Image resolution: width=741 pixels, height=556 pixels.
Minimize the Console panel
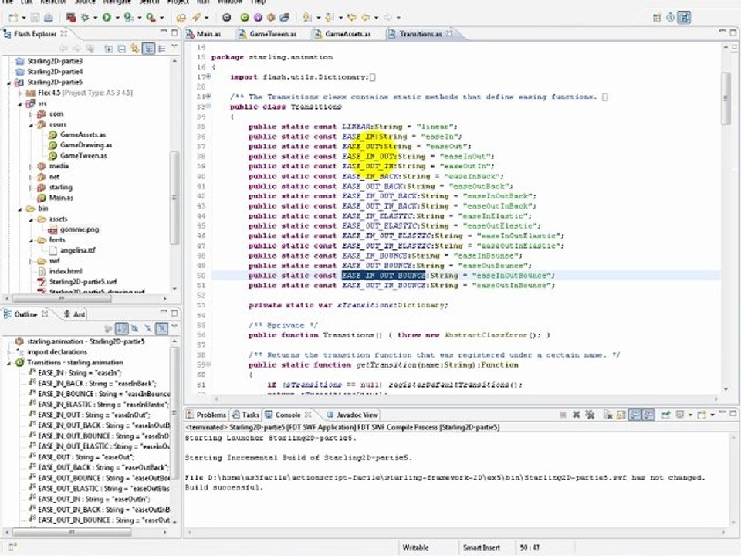(x=722, y=413)
